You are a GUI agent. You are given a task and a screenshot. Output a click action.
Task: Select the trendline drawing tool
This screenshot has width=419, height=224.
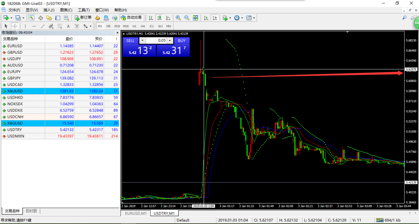[43, 26]
